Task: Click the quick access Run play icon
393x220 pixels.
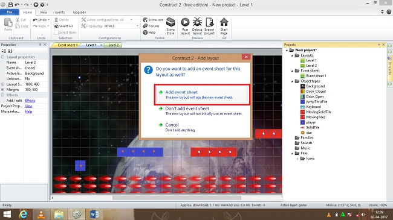Action: (x=36, y=4)
